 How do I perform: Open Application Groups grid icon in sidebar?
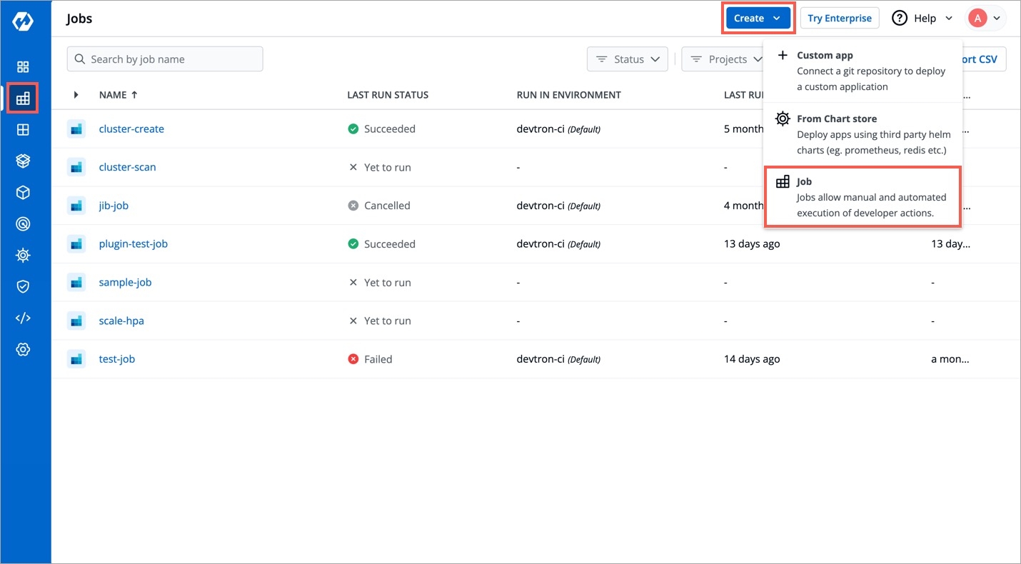23,130
